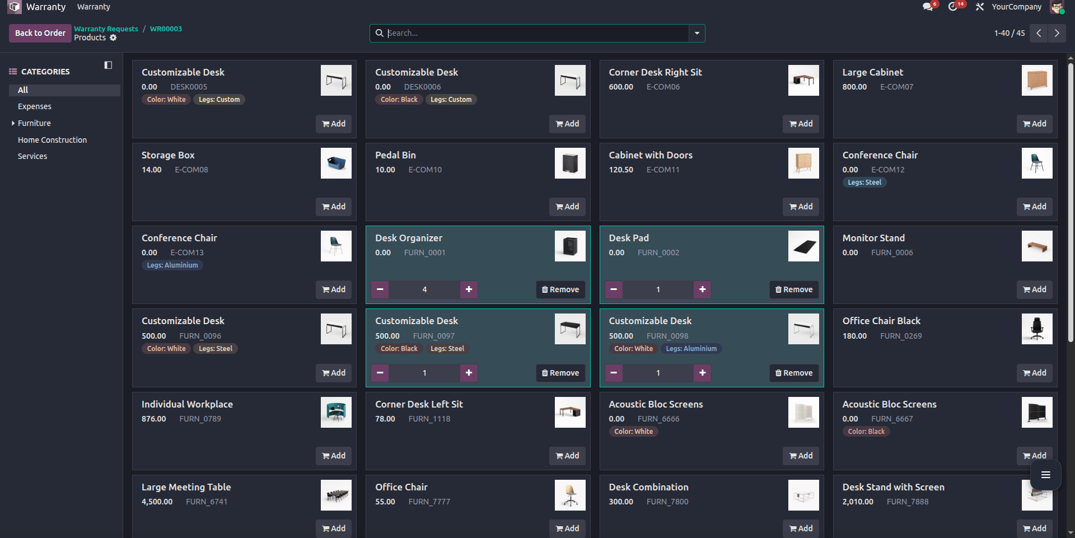
Task: Open the Warranty Requests breadcrumb link
Action: [x=106, y=29]
